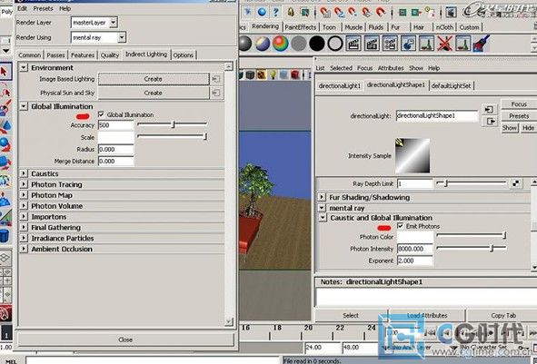Viewport: 537px width, 364px height.
Task: Click map icon beside Physical Sun and Sky
Action: (215, 93)
